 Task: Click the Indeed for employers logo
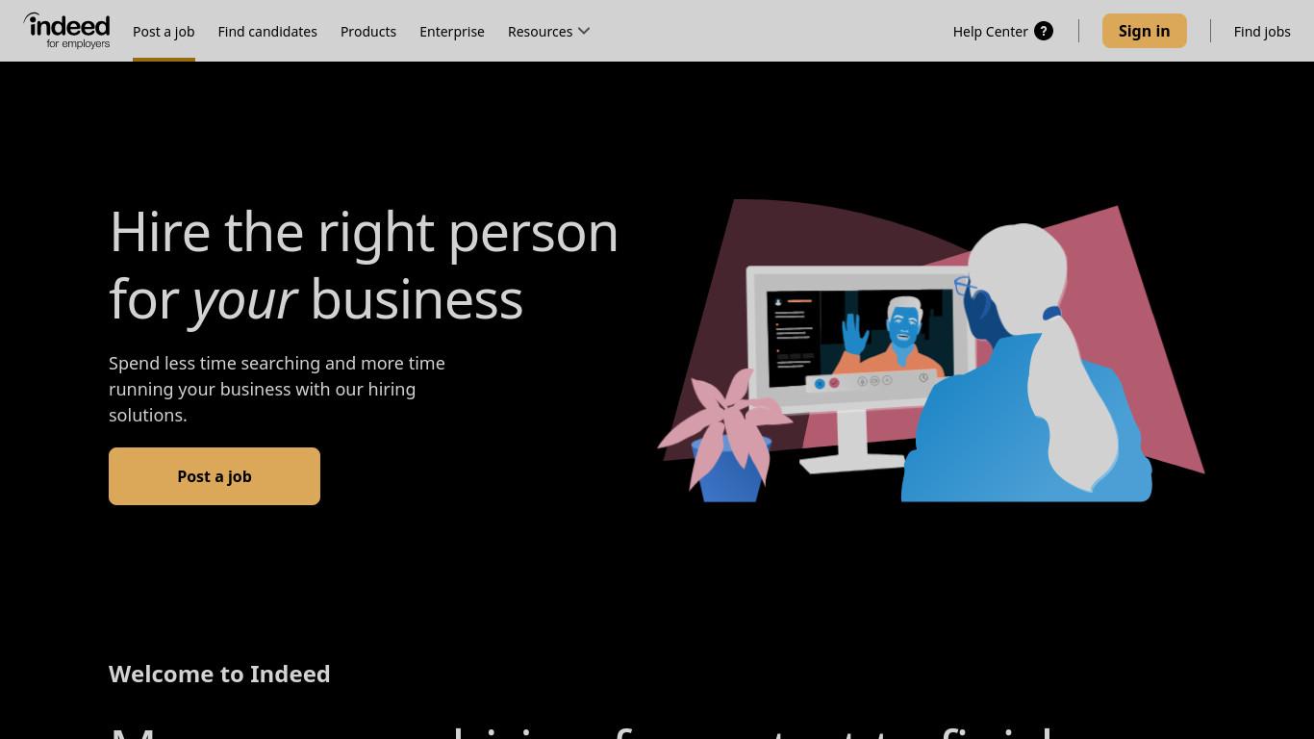click(66, 31)
